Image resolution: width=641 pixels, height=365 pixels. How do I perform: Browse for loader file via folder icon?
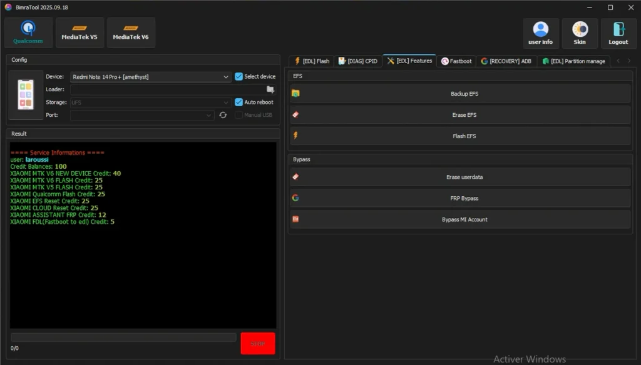270,89
